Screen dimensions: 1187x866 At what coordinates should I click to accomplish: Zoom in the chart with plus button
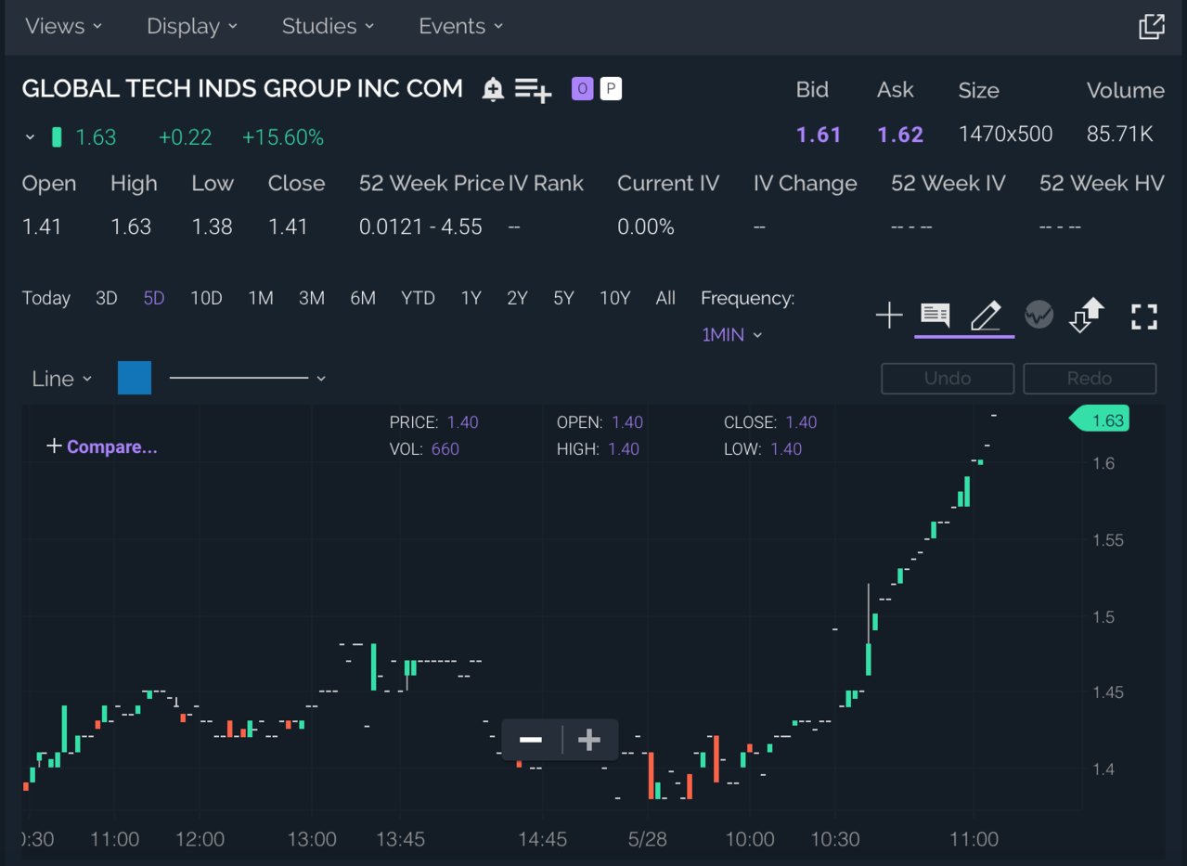[x=589, y=740]
